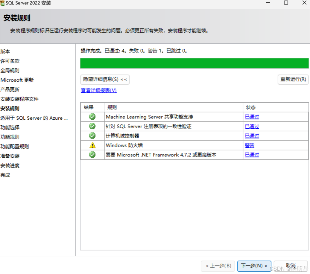Click the 状态 column header
Image resolution: width=310 pixels, height=274 pixels.
276,107
